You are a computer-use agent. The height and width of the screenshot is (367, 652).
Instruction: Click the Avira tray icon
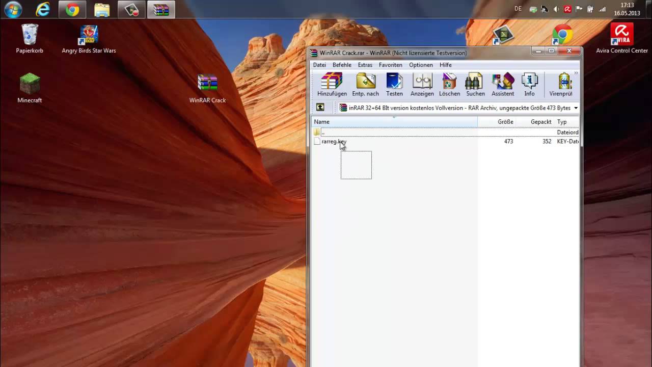[567, 9]
